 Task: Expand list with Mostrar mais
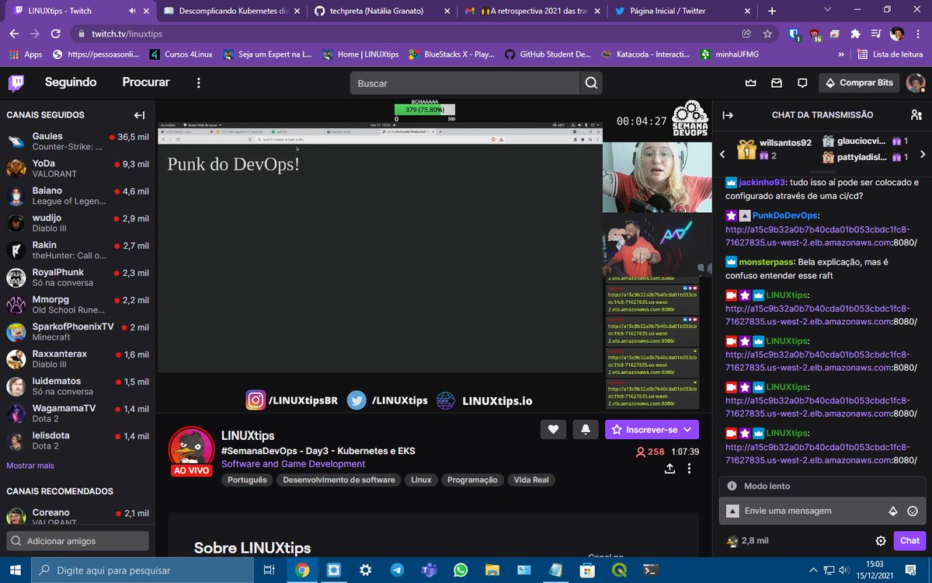pyautogui.click(x=30, y=466)
